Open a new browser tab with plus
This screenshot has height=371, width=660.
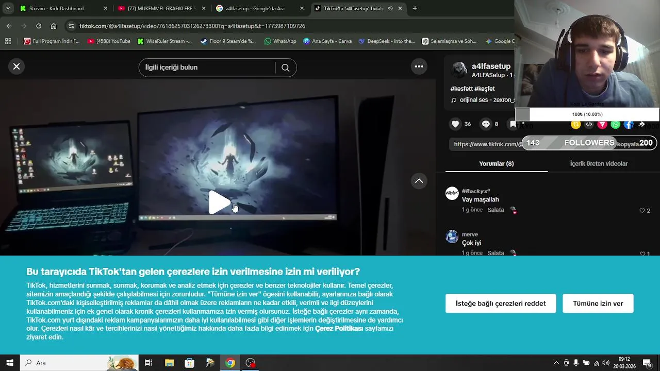pyautogui.click(x=415, y=8)
